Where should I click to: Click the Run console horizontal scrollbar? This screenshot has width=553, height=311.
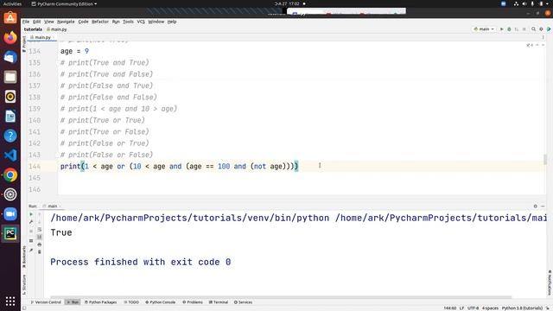pos(281,297)
